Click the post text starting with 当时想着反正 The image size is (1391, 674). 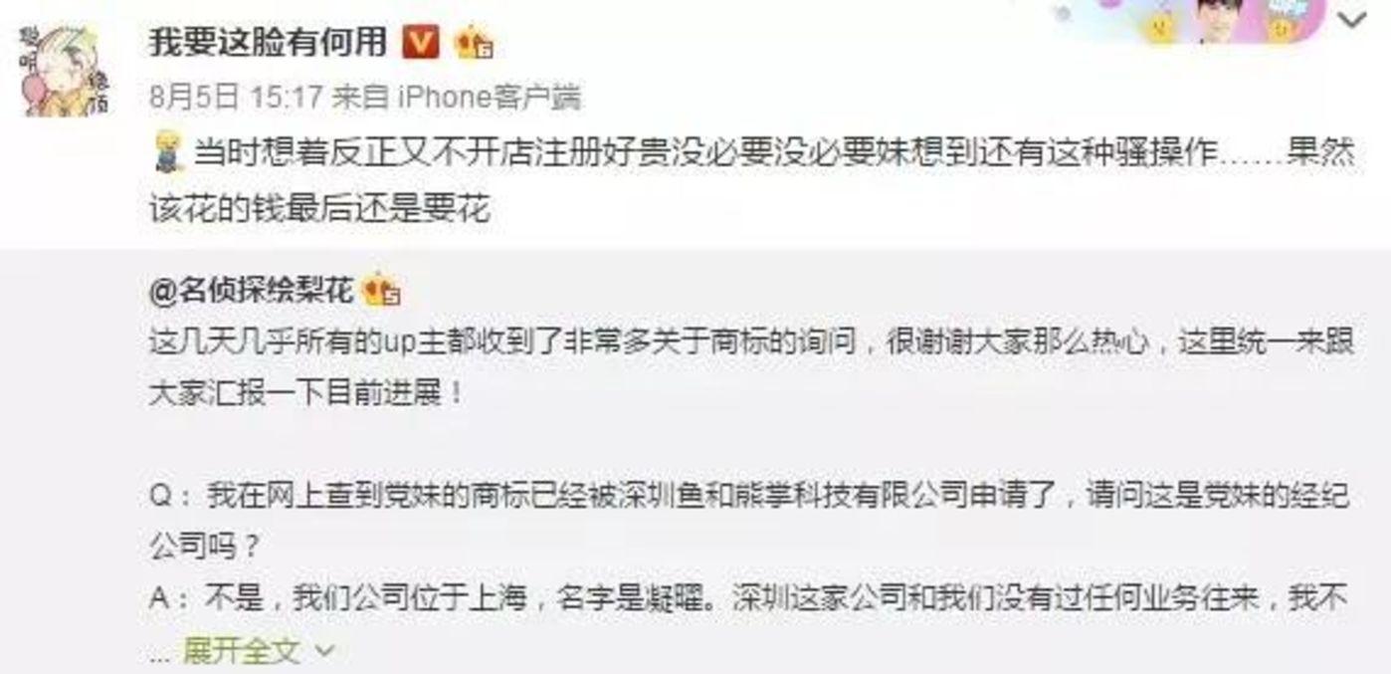(752, 181)
